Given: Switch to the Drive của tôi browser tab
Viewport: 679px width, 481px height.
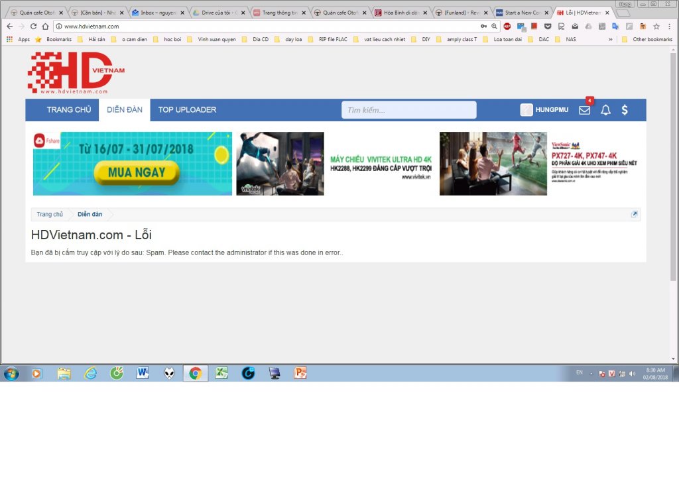Looking at the screenshot, I should pyautogui.click(x=218, y=13).
